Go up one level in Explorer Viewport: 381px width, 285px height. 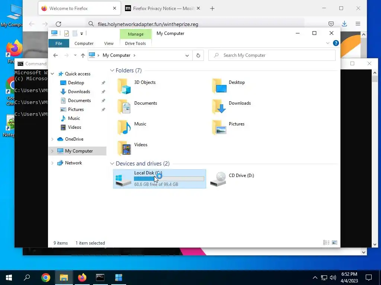tap(83, 56)
